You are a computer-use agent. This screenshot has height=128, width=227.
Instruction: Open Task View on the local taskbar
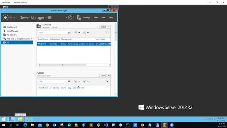[18, 125]
